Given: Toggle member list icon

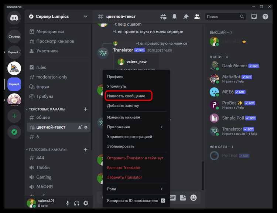Looking at the screenshot, I should [x=197, y=17].
